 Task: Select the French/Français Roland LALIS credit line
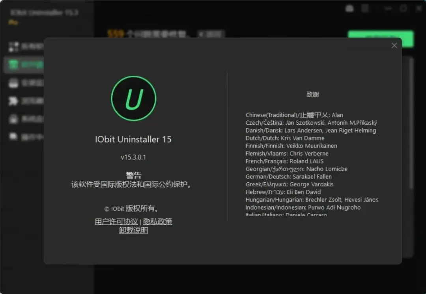(x=284, y=161)
